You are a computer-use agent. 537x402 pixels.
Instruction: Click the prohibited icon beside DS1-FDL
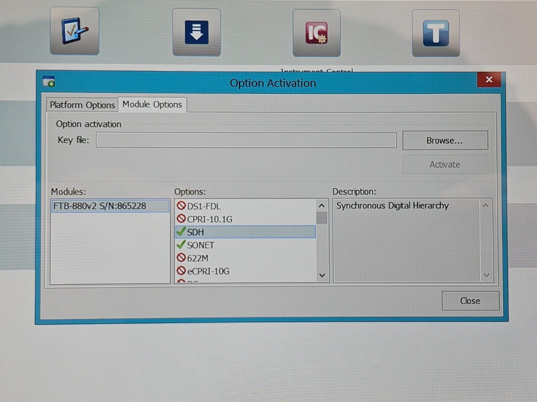[x=181, y=205]
